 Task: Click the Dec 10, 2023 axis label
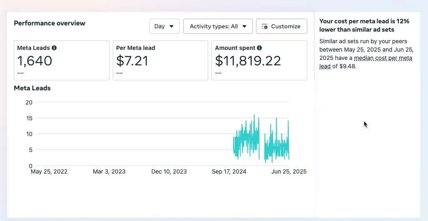(x=169, y=171)
